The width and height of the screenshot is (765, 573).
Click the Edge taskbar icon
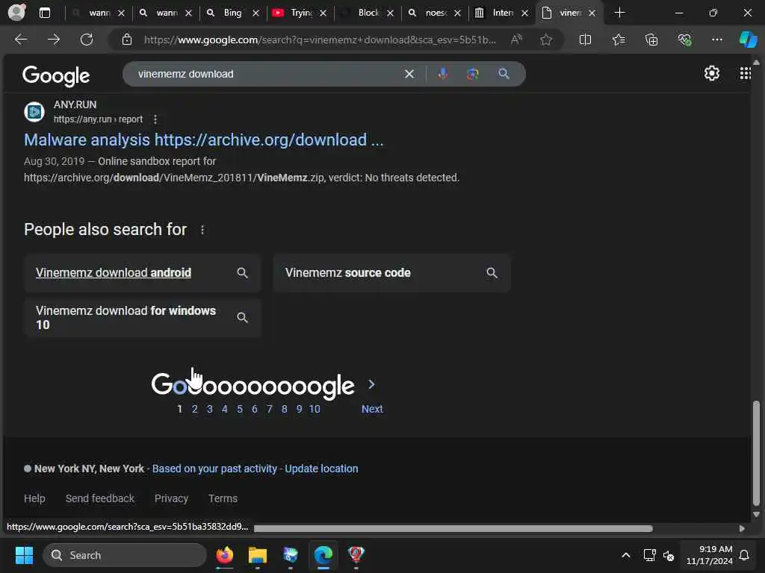[323, 555]
